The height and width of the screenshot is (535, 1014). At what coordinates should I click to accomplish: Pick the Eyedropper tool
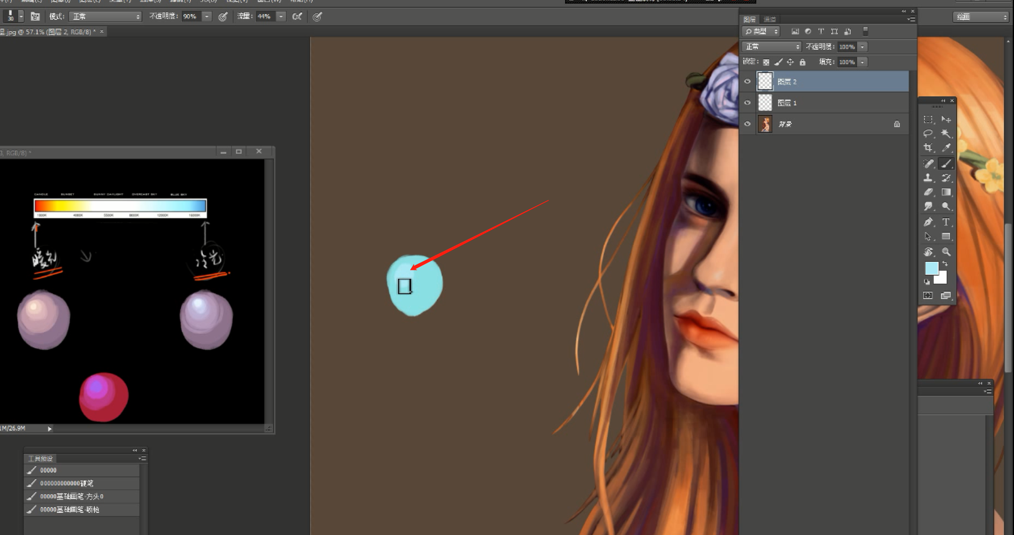pos(946,148)
